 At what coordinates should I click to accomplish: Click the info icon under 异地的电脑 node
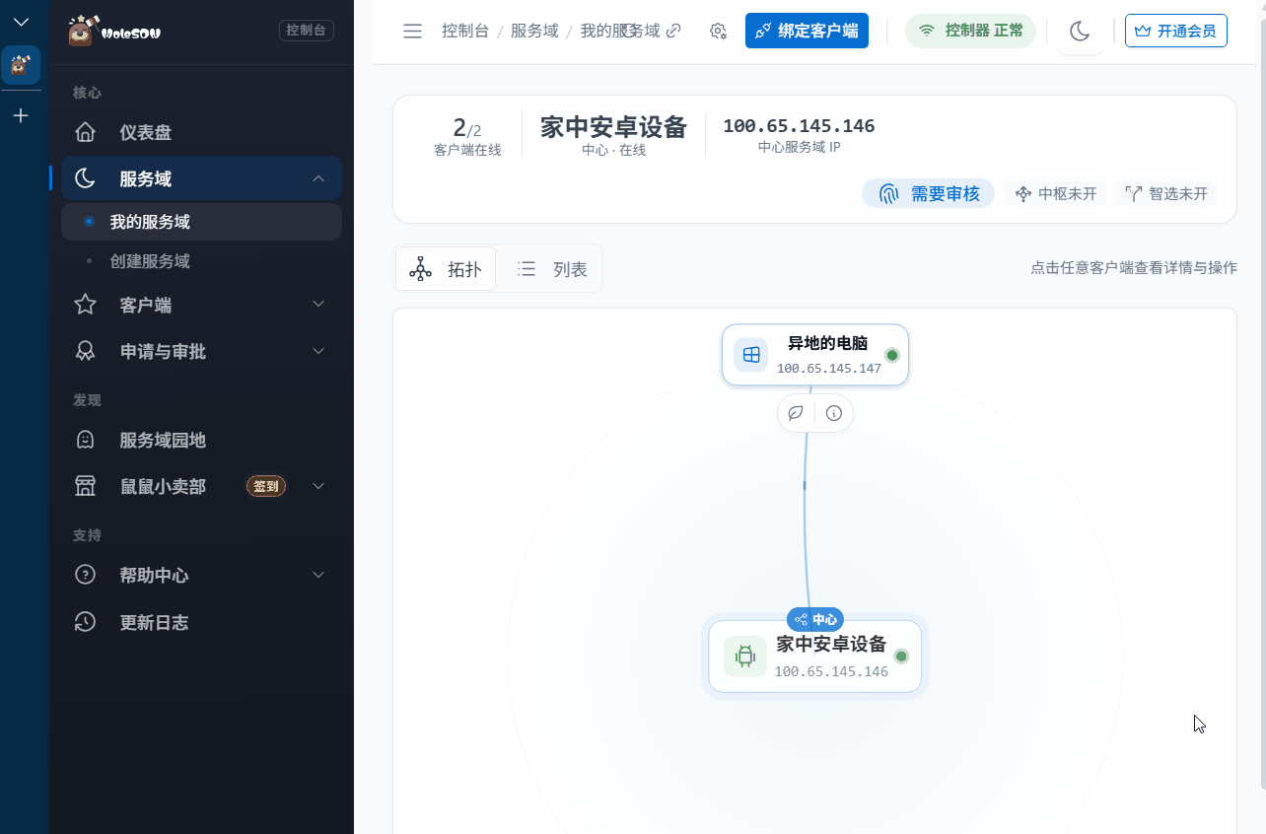tap(834, 413)
